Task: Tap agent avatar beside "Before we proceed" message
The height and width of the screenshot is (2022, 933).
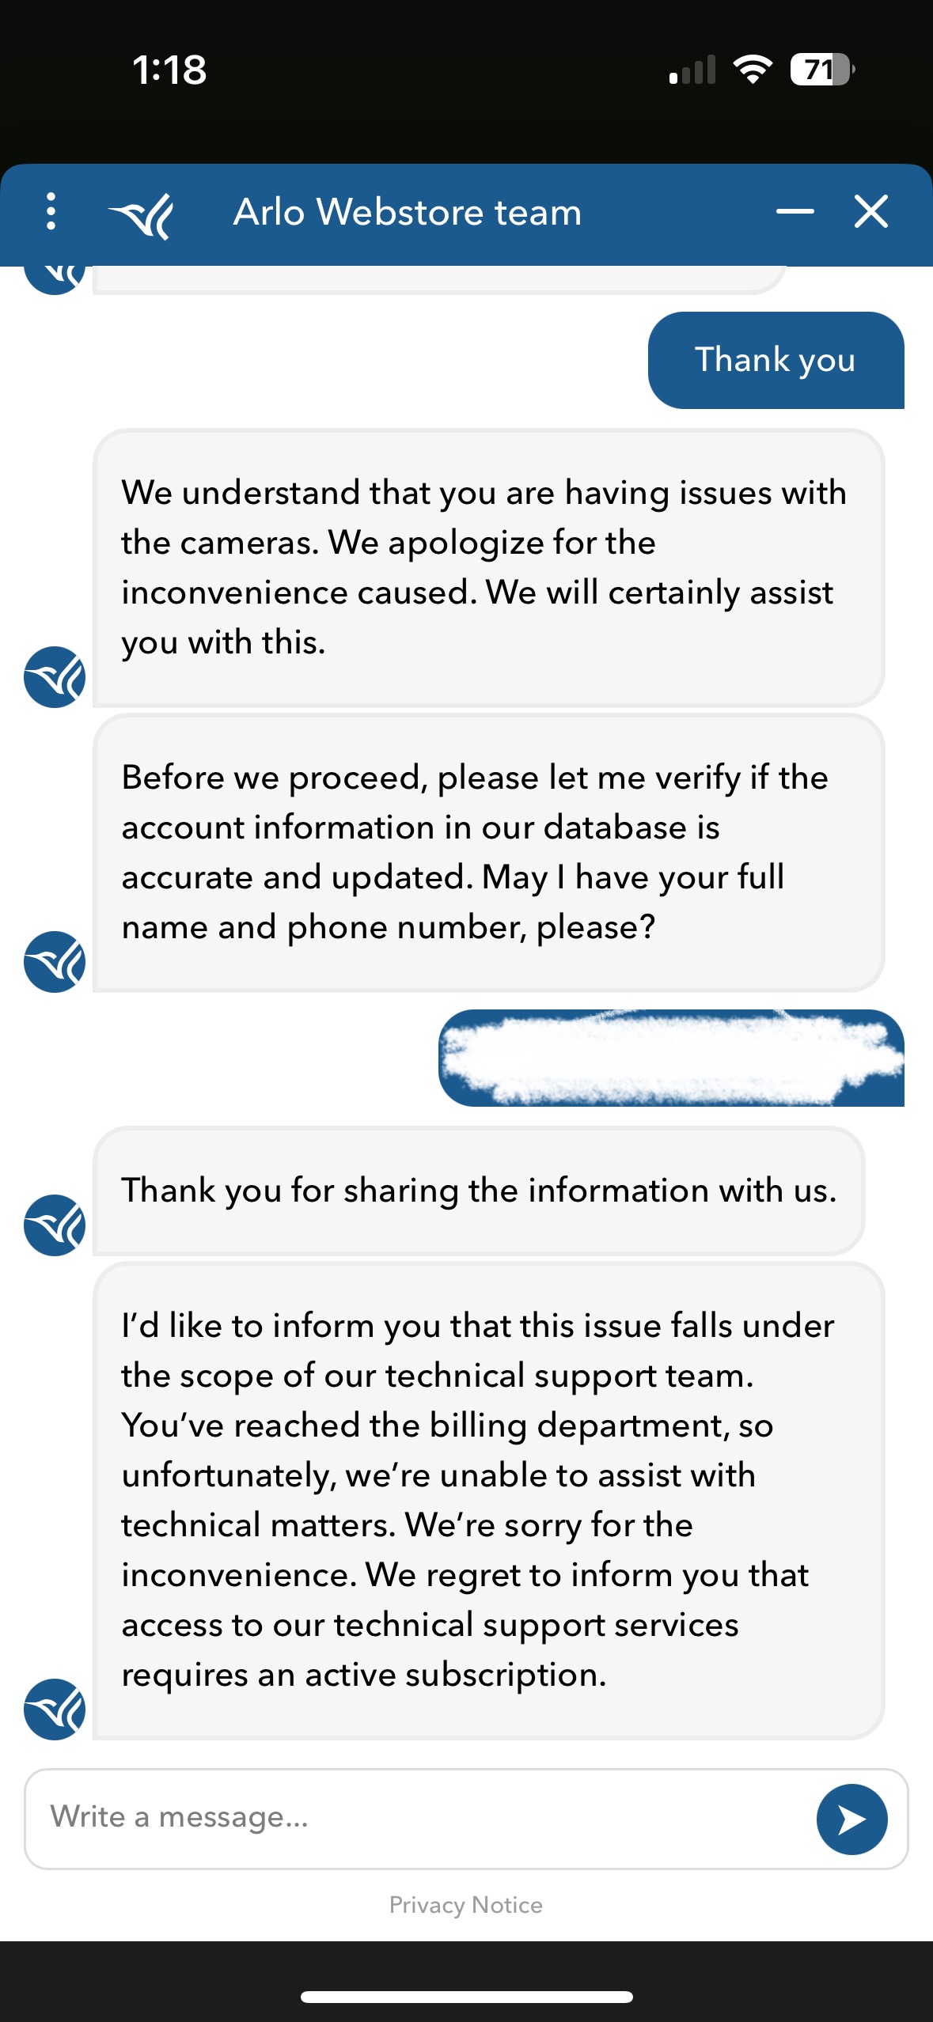Action: 55,962
